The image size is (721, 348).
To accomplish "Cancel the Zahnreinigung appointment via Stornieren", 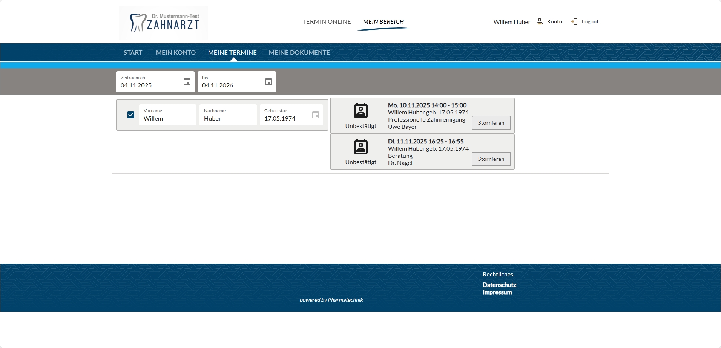I will (x=491, y=123).
